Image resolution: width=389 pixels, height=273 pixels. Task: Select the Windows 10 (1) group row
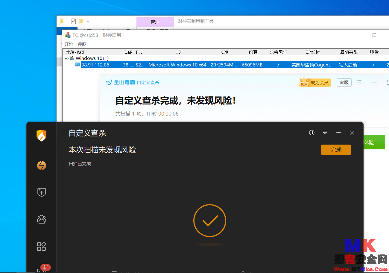pos(92,58)
